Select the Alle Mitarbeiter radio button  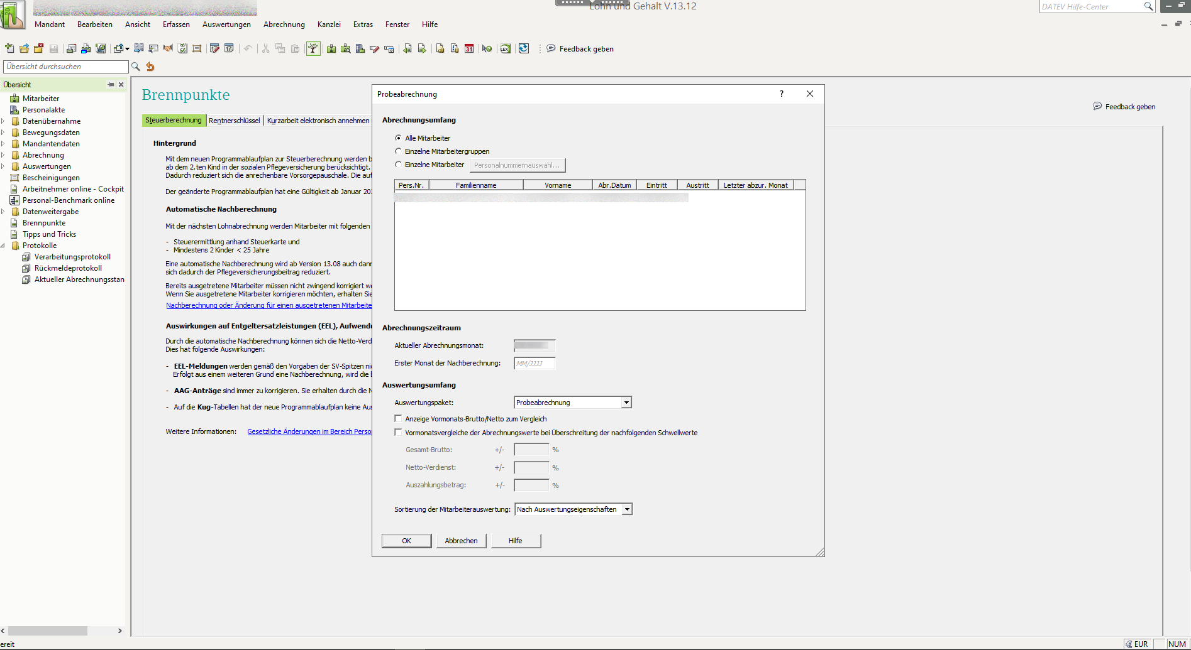[x=398, y=138]
